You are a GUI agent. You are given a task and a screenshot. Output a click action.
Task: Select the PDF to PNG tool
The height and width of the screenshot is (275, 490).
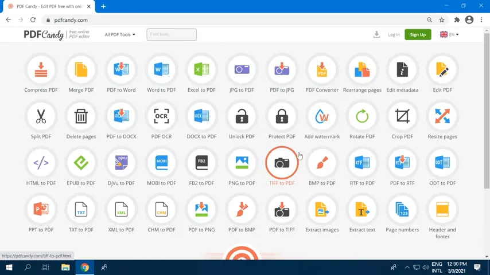coord(201,209)
